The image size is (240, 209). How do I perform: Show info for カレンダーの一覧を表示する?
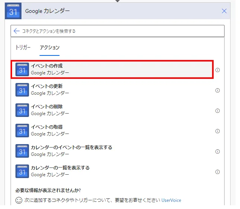217,172
